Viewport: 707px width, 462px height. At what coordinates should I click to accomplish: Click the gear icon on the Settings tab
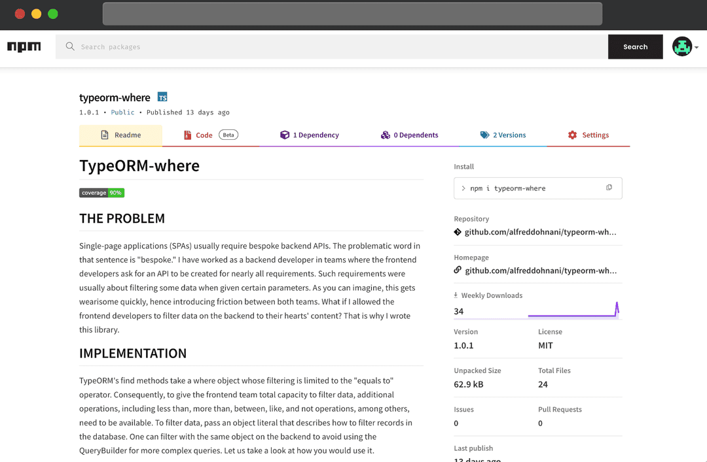tap(572, 135)
